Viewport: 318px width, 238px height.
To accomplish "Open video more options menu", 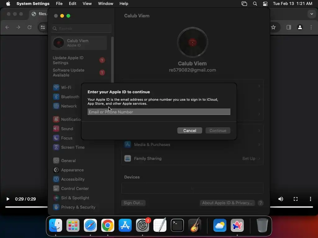I will click(x=311, y=199).
